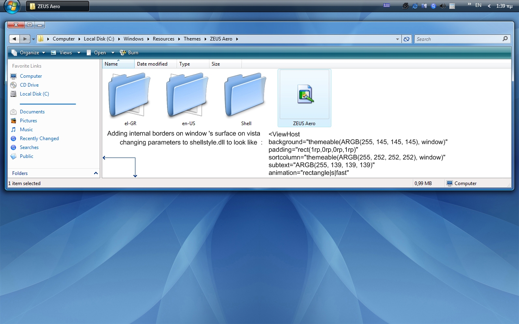
Task: Click the Views toolbar button
Action: coord(61,53)
